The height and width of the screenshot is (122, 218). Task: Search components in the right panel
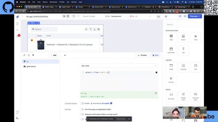coord(183,24)
